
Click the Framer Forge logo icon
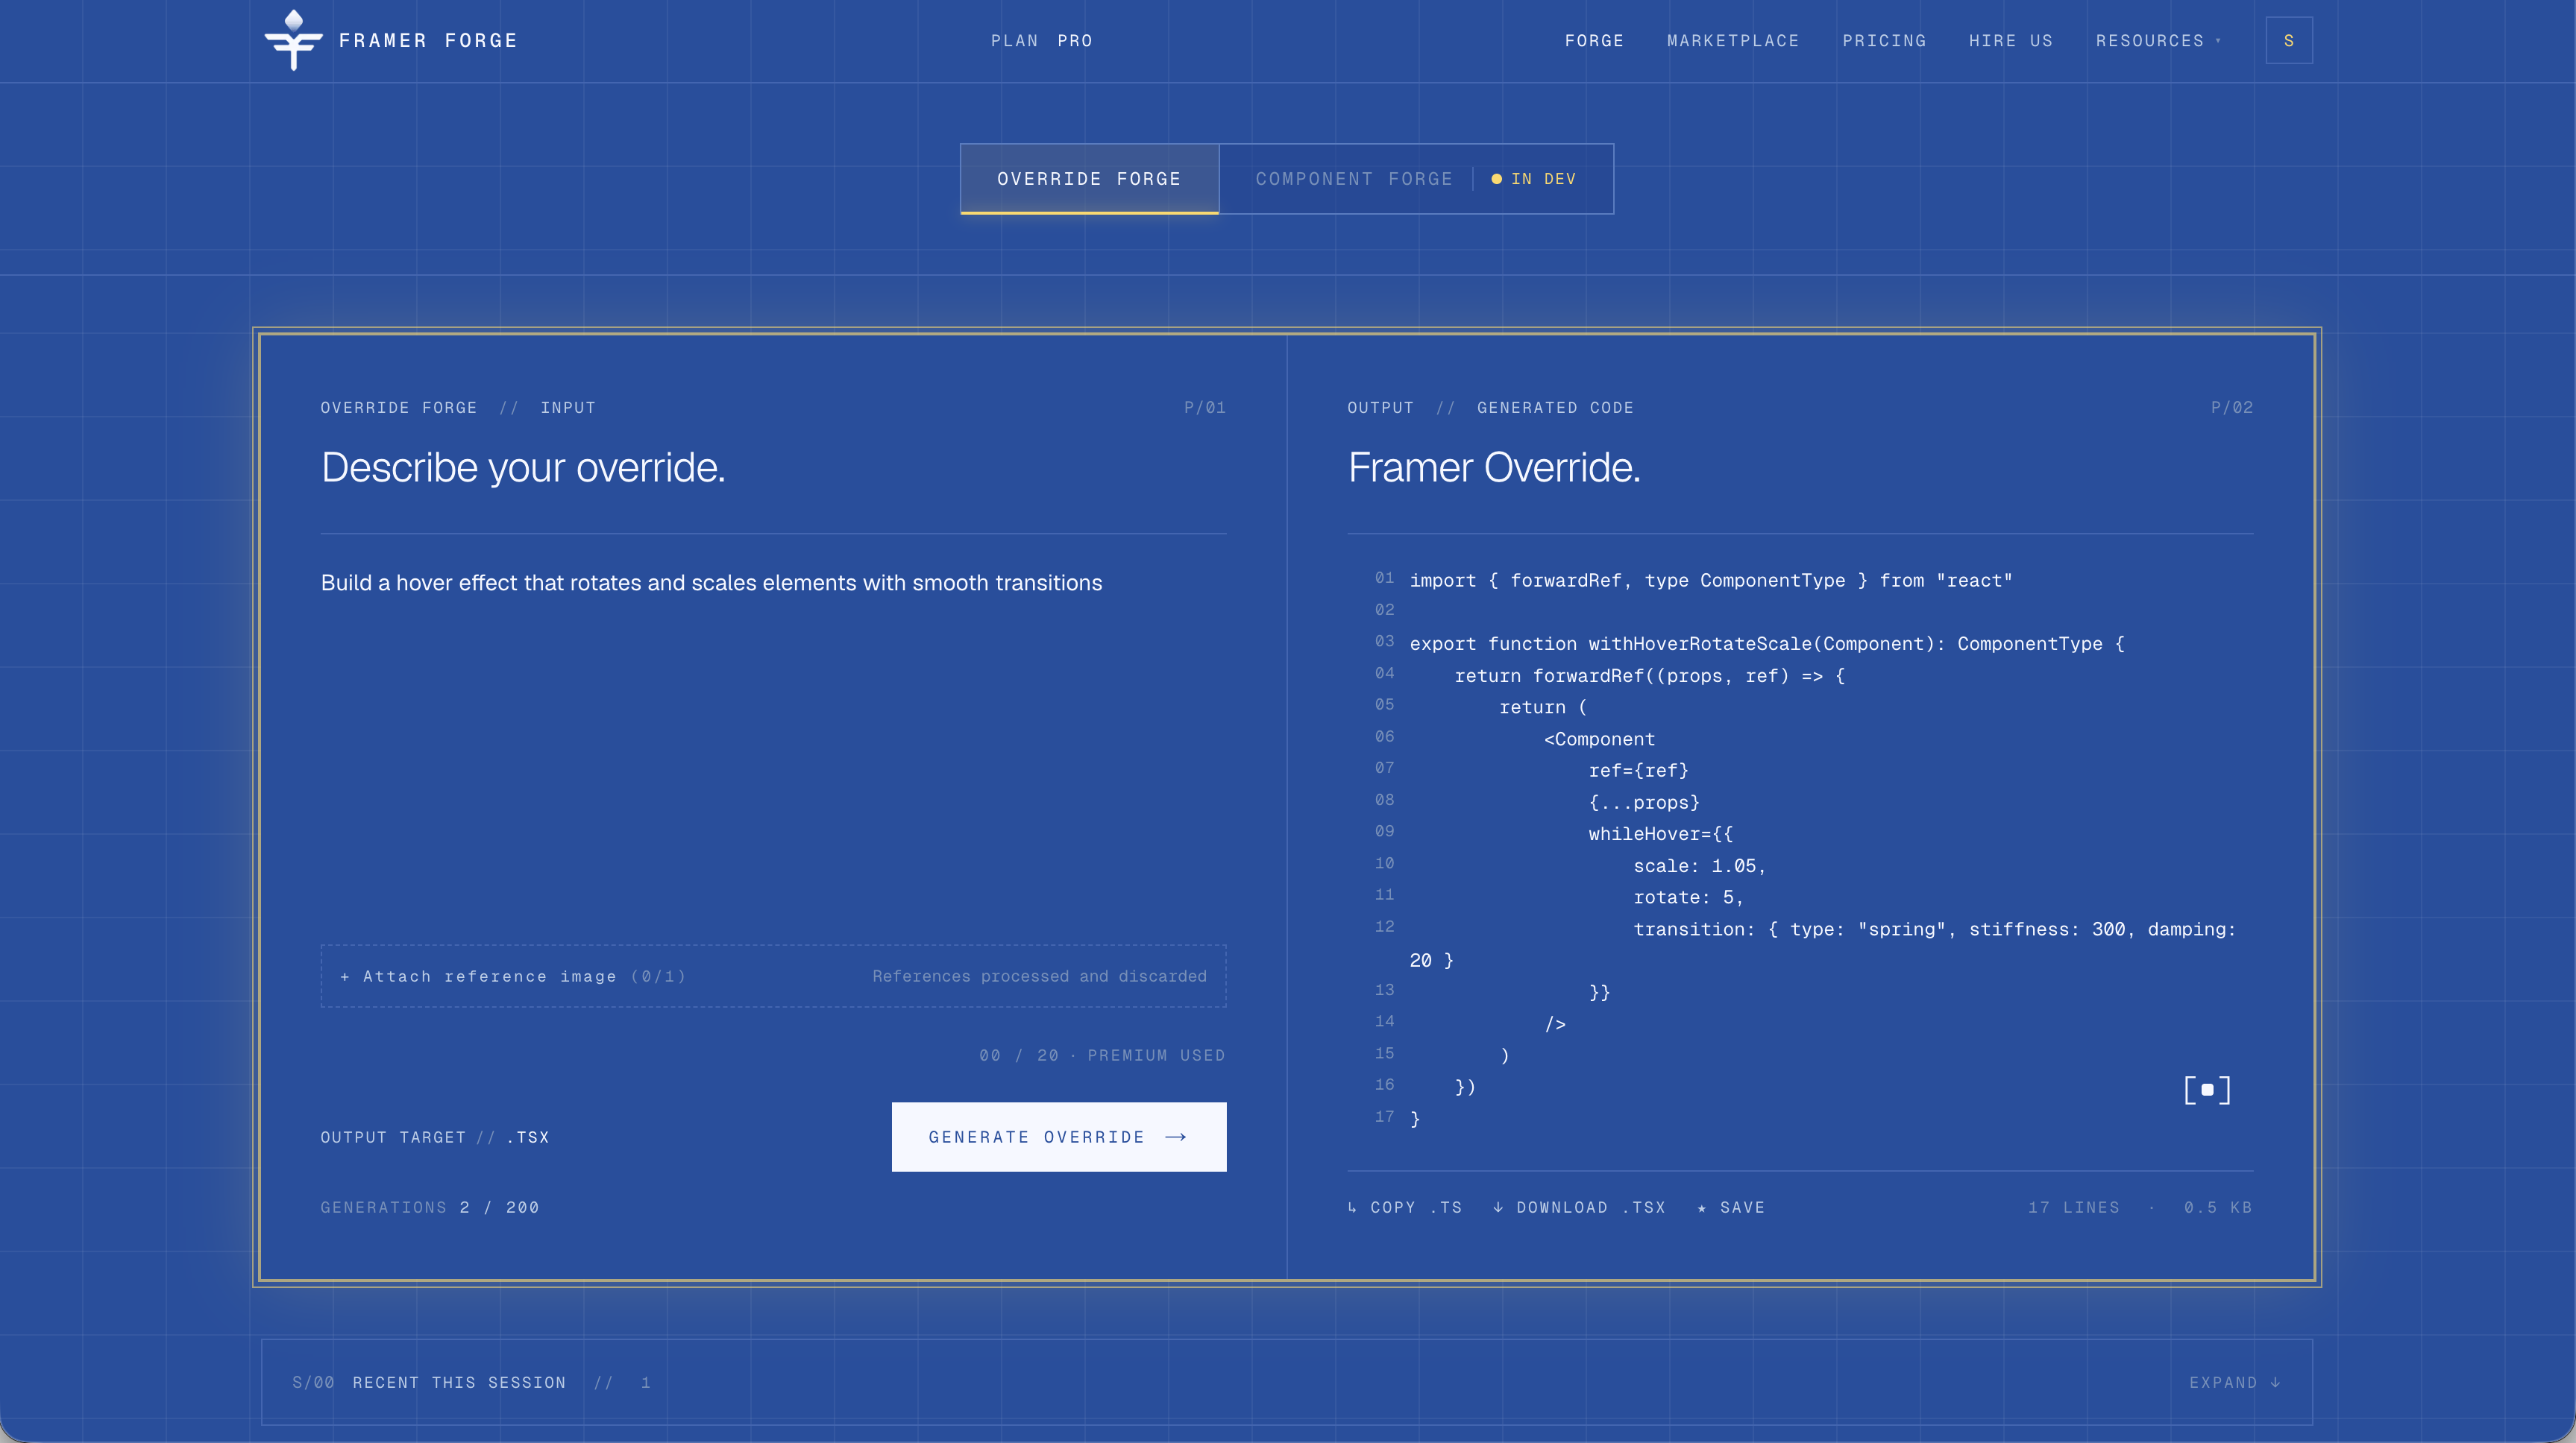[293, 40]
